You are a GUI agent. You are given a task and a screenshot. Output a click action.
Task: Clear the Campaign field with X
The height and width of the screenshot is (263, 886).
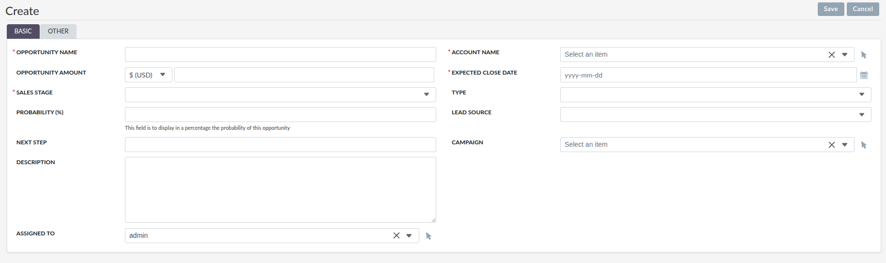831,145
